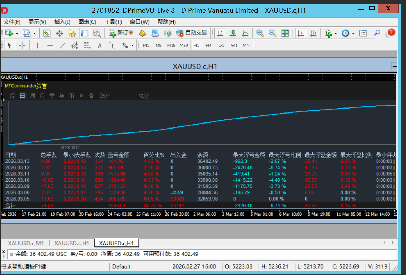
Task: Click the add Indicators icon
Action: pos(328,33)
